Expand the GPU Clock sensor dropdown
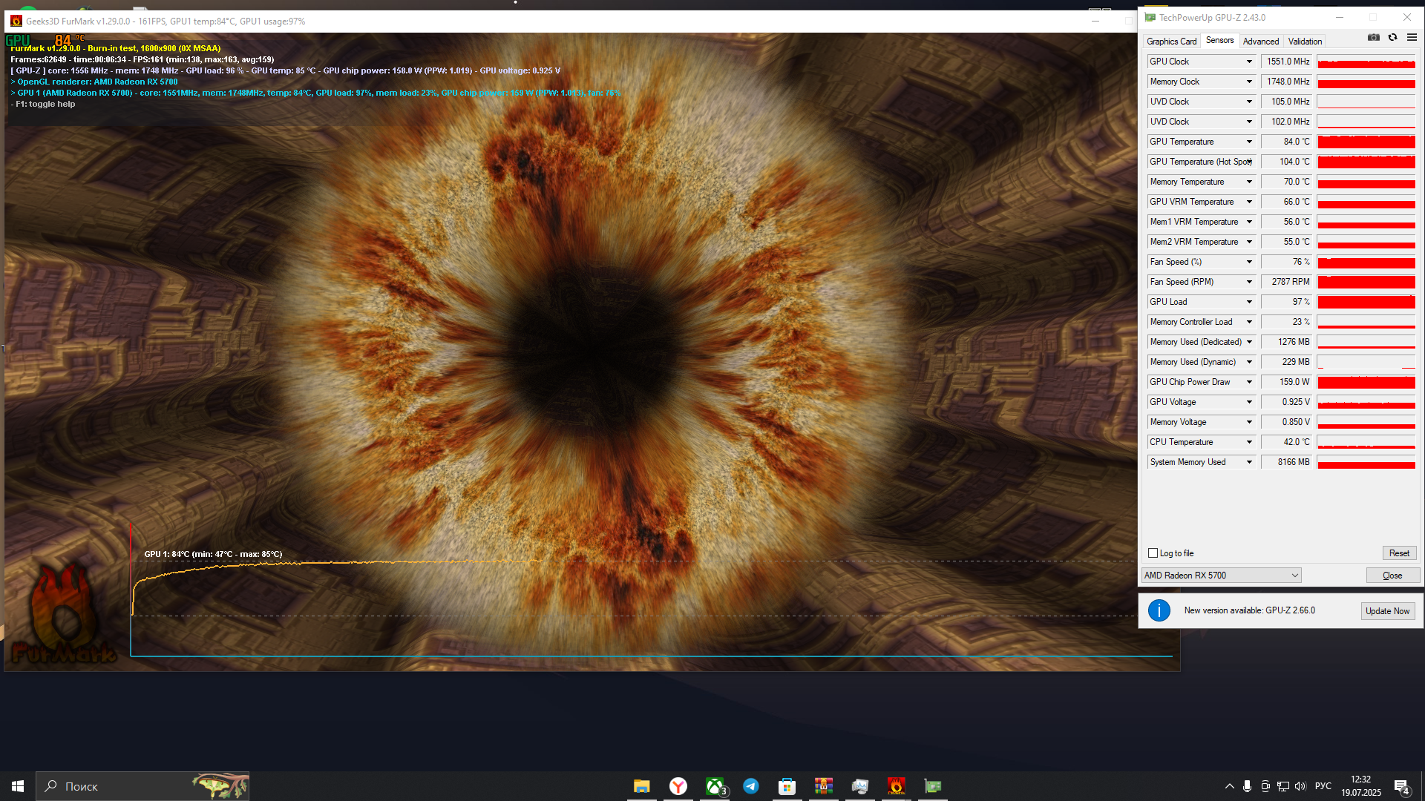 click(1249, 62)
